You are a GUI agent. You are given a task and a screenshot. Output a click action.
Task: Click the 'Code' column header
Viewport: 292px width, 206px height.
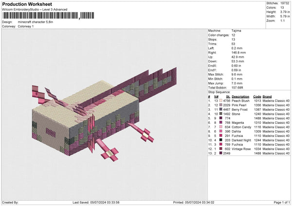[x=257, y=97]
